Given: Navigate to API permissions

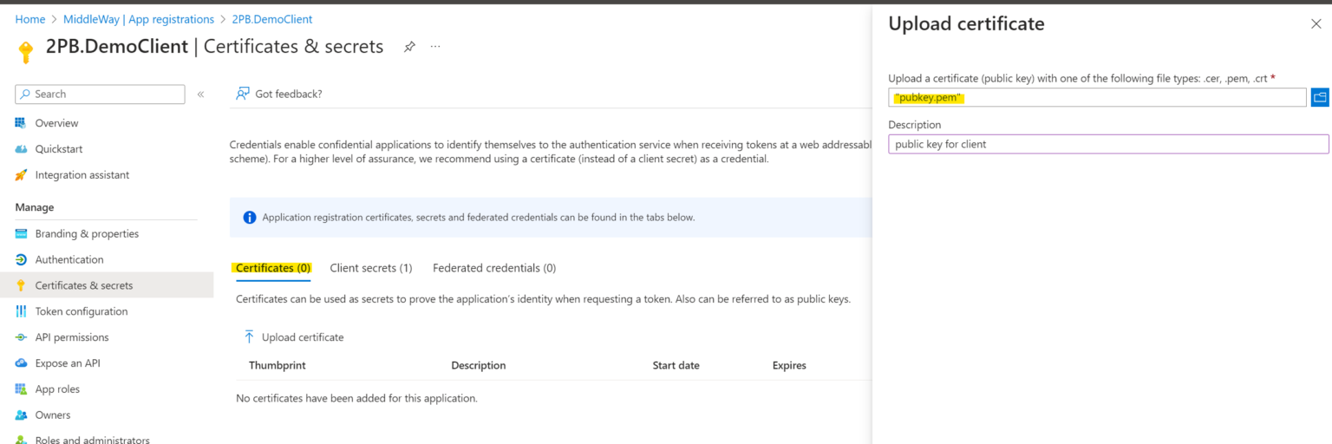Looking at the screenshot, I should pyautogui.click(x=71, y=337).
